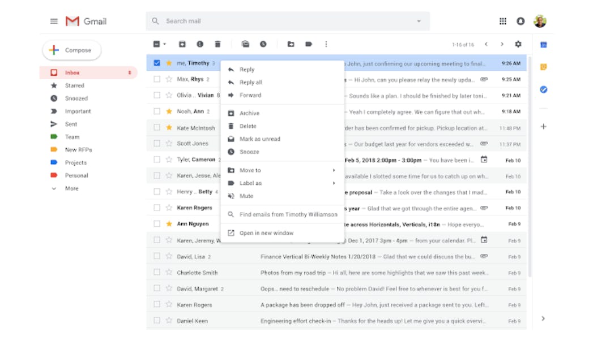Click the archive icon in toolbar
606x349 pixels.
182,44
